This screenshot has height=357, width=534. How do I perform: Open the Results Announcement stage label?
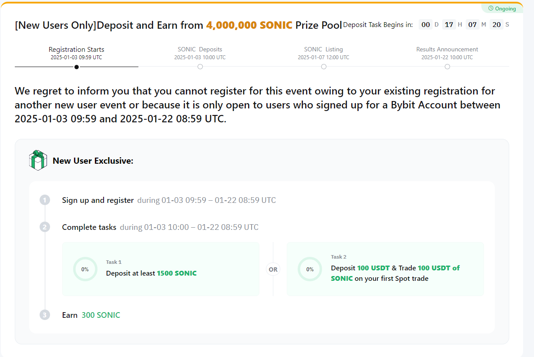pyautogui.click(x=447, y=50)
